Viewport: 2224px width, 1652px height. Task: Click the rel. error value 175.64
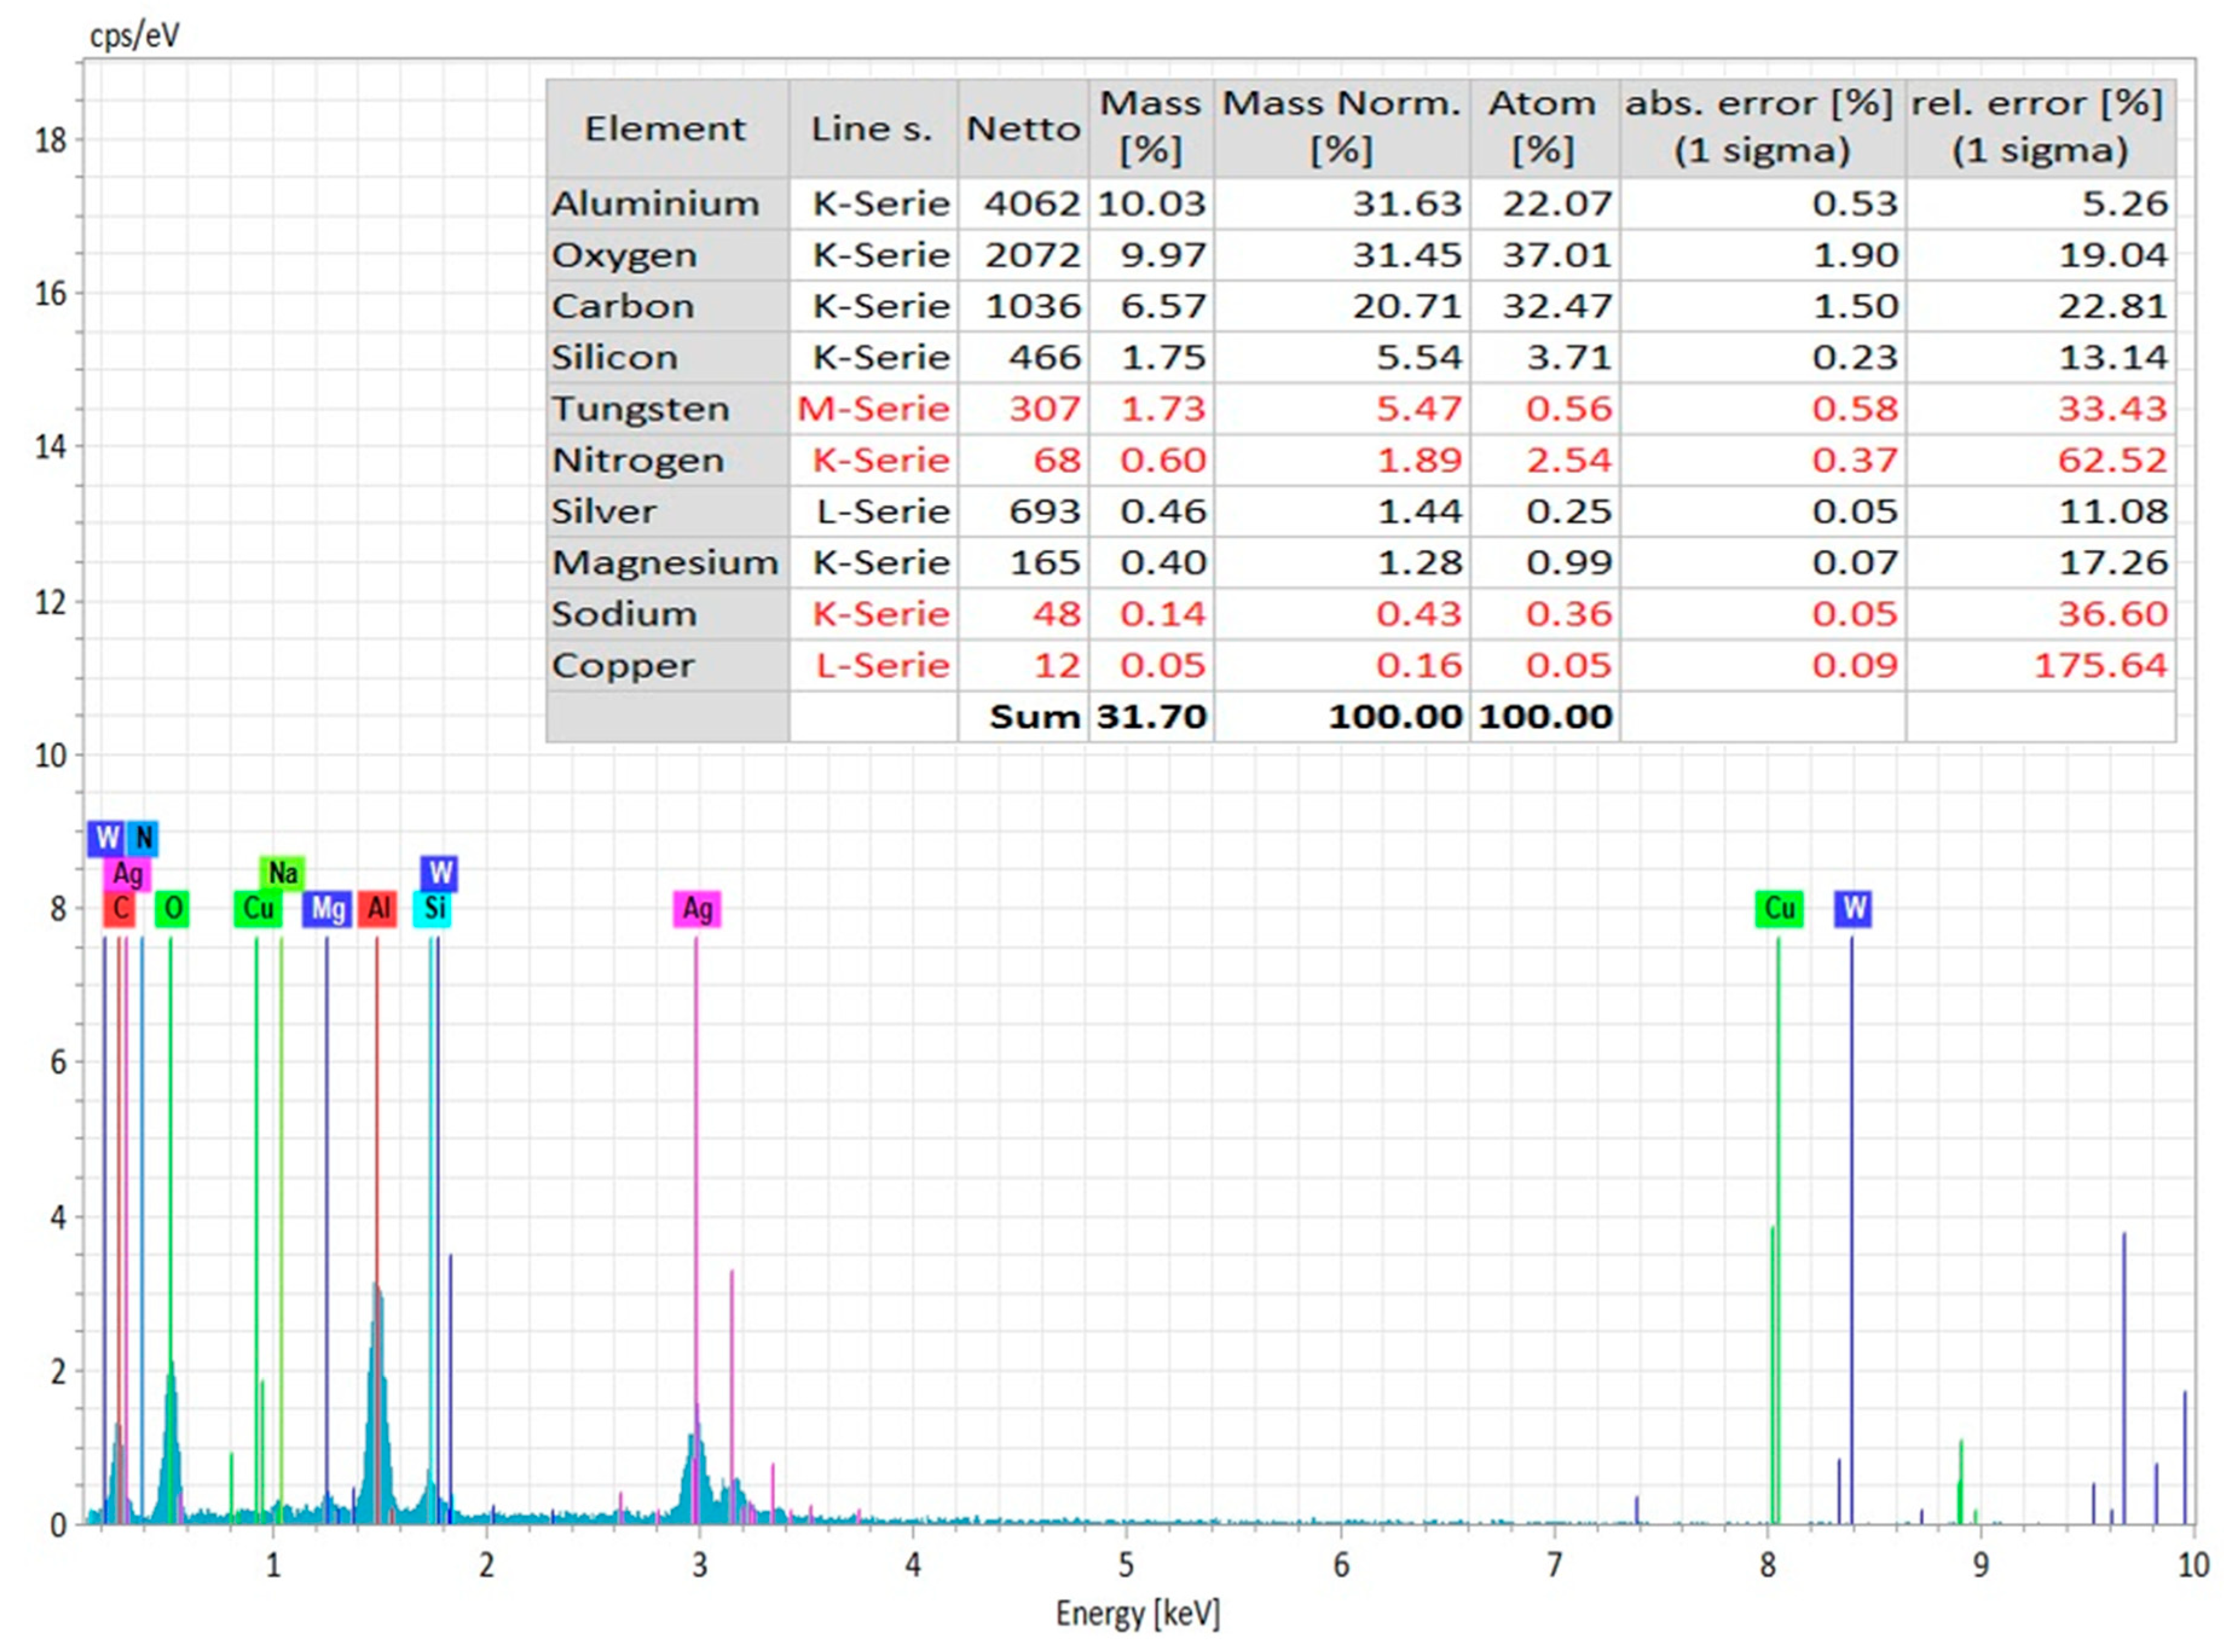point(2100,665)
